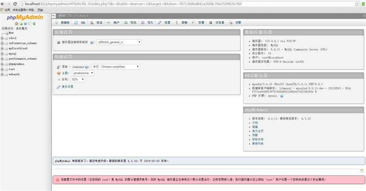Open server connection collation dropdown
The image size is (366, 191).
pos(119,42)
